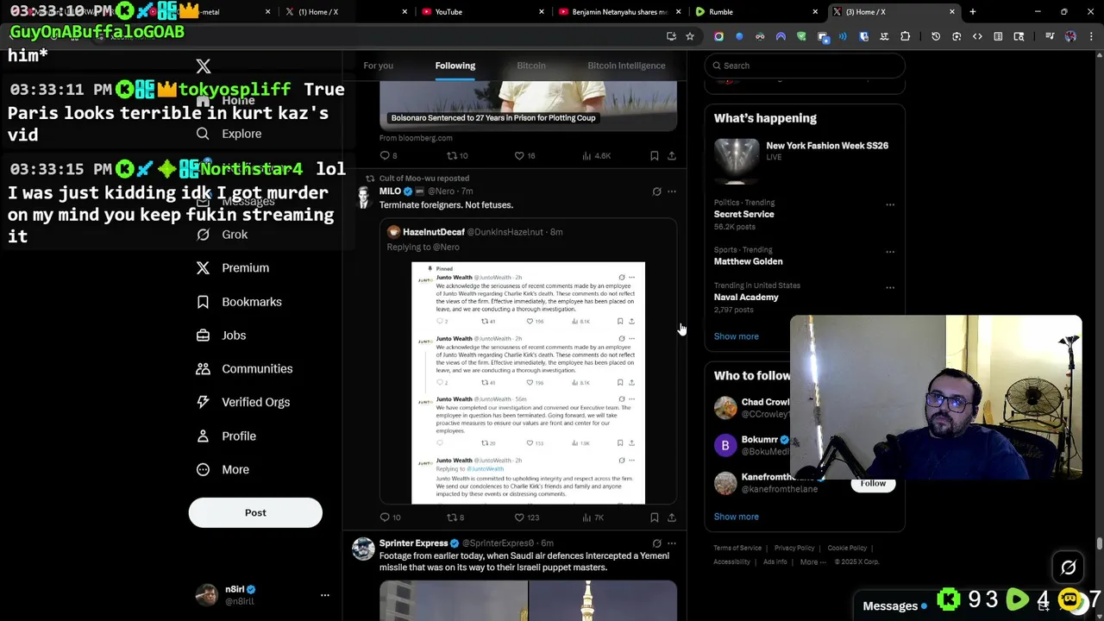Open Bookmarks in the sidebar
The height and width of the screenshot is (621, 1104).
239,302
